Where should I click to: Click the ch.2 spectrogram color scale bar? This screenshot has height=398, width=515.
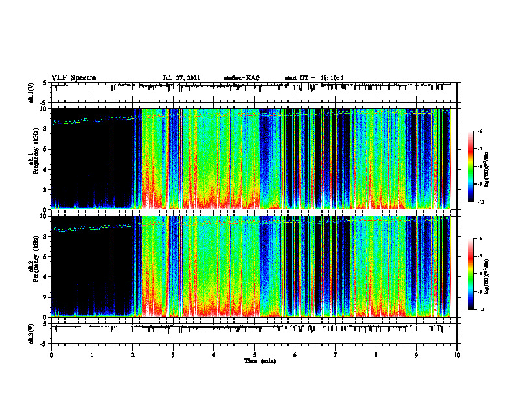click(471, 274)
